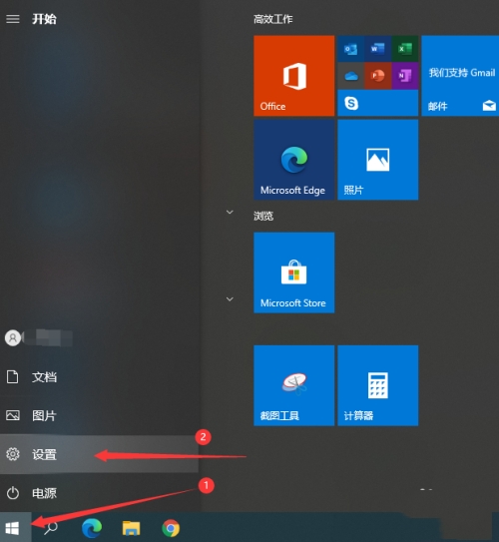Open File Explorer from the taskbar
This screenshot has width=499, height=542.
coord(131,528)
